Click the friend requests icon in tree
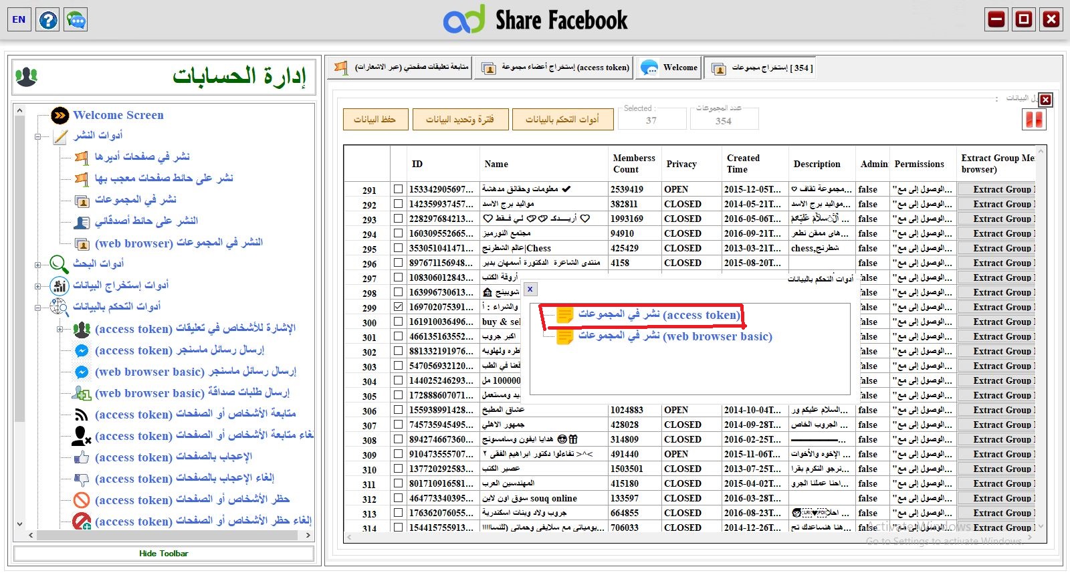Image resolution: width=1070 pixels, height=575 pixels. tap(82, 393)
